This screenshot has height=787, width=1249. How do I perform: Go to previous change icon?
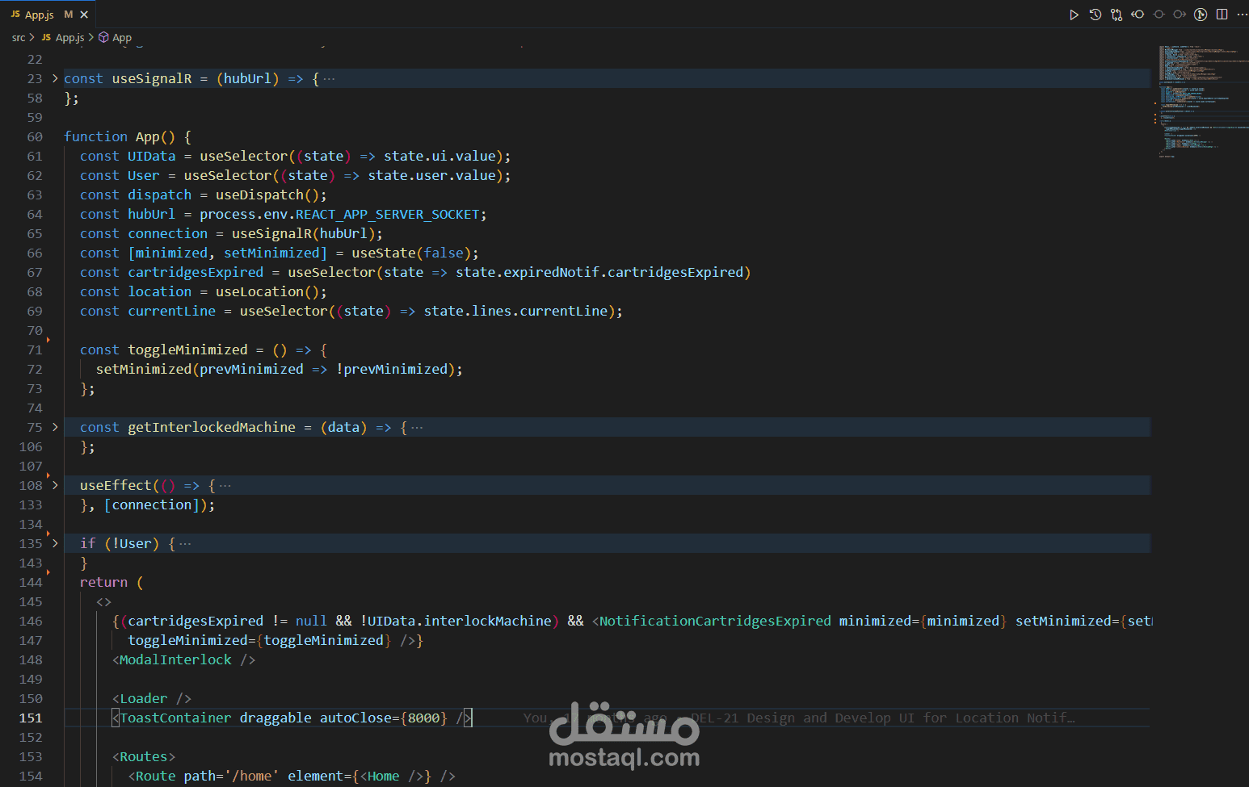tap(1138, 15)
